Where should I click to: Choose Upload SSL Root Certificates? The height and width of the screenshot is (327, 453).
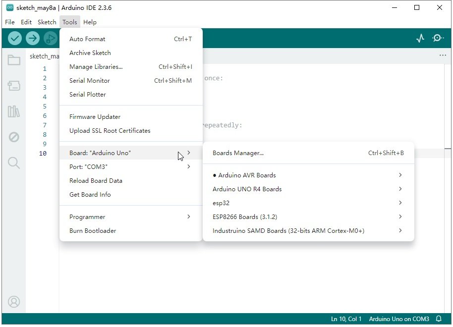tap(131, 131)
